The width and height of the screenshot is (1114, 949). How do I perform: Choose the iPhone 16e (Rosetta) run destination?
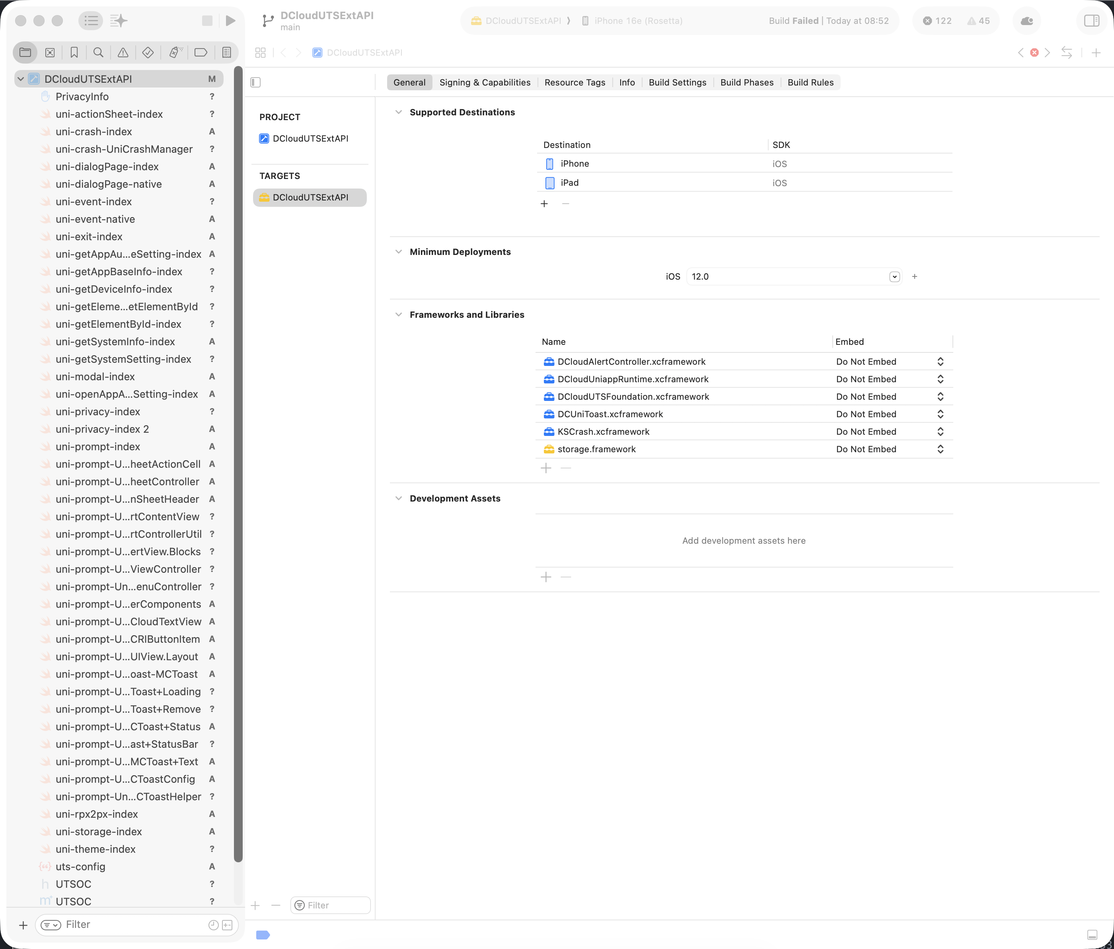coord(632,20)
